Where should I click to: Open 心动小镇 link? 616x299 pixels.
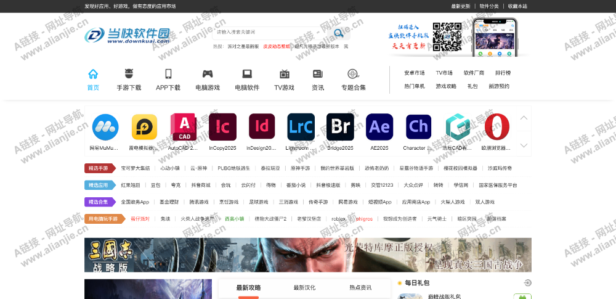[170, 168]
